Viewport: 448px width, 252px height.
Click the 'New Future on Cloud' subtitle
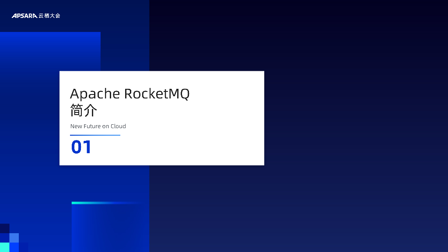98,126
